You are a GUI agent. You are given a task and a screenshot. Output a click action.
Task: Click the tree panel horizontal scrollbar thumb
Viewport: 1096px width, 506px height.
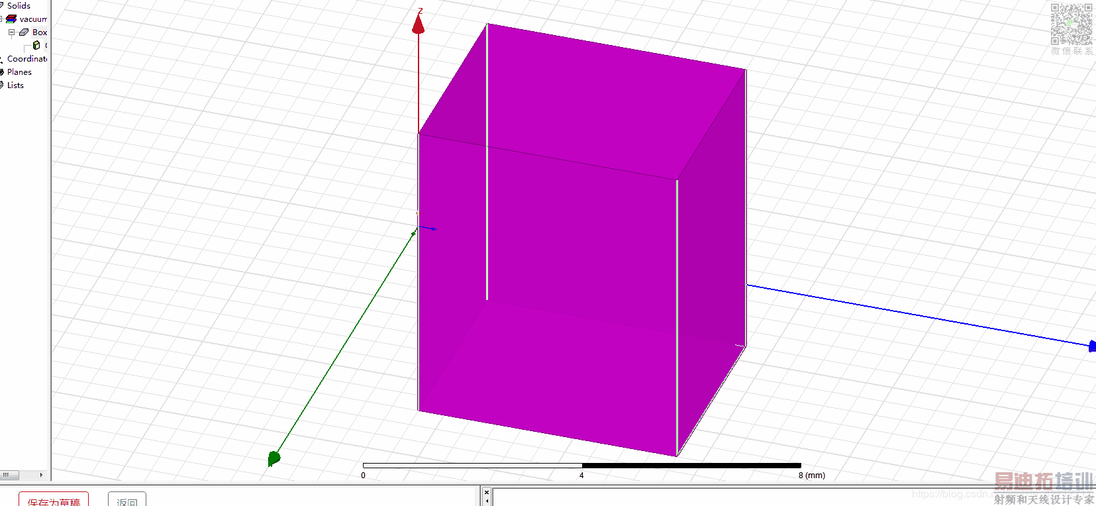(9, 475)
